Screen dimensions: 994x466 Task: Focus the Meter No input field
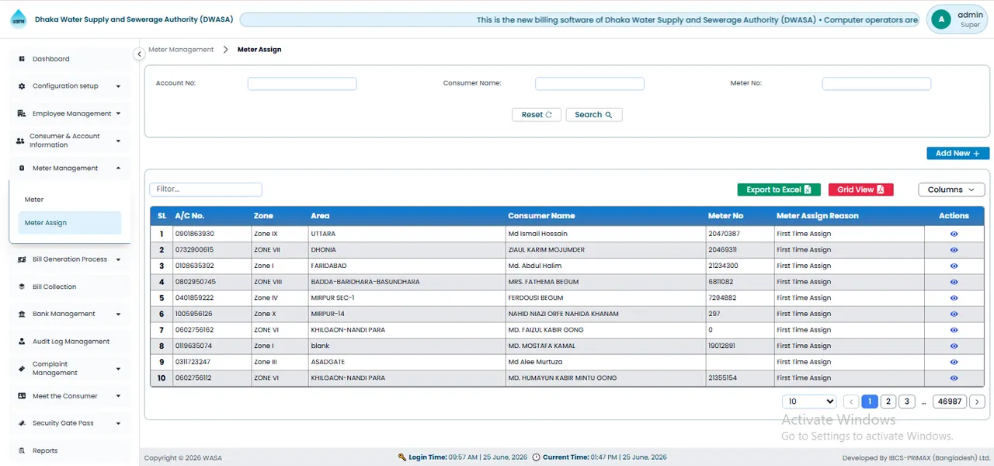[x=877, y=84]
